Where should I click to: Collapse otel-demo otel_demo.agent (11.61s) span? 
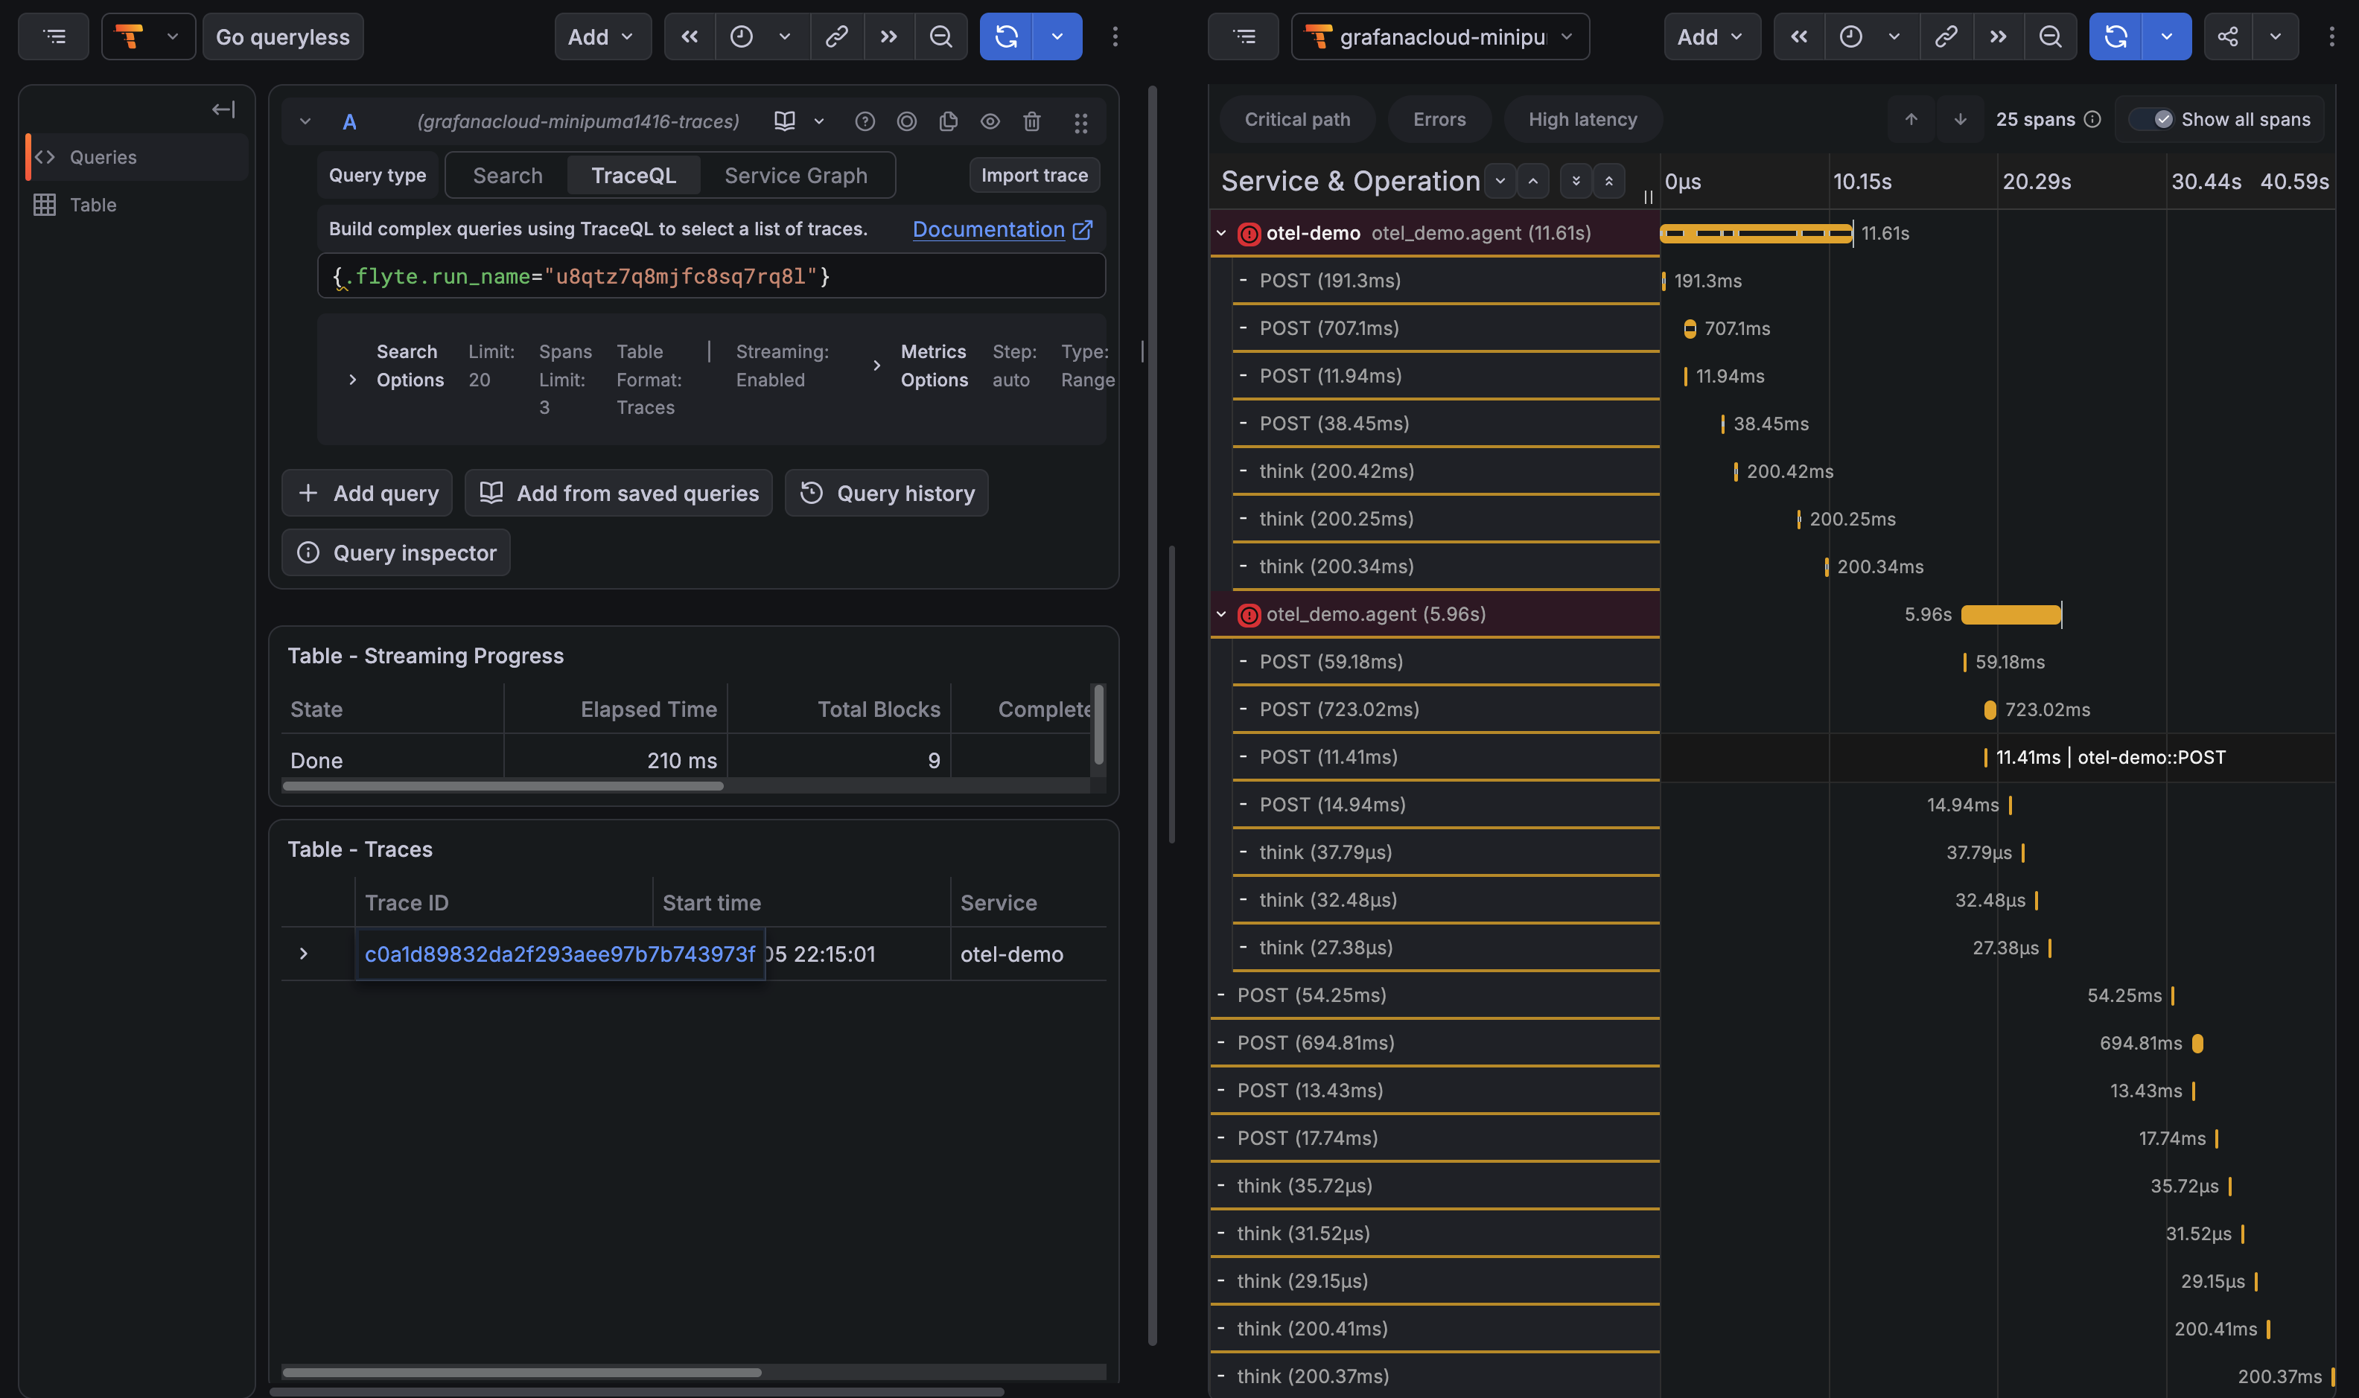click(1221, 233)
